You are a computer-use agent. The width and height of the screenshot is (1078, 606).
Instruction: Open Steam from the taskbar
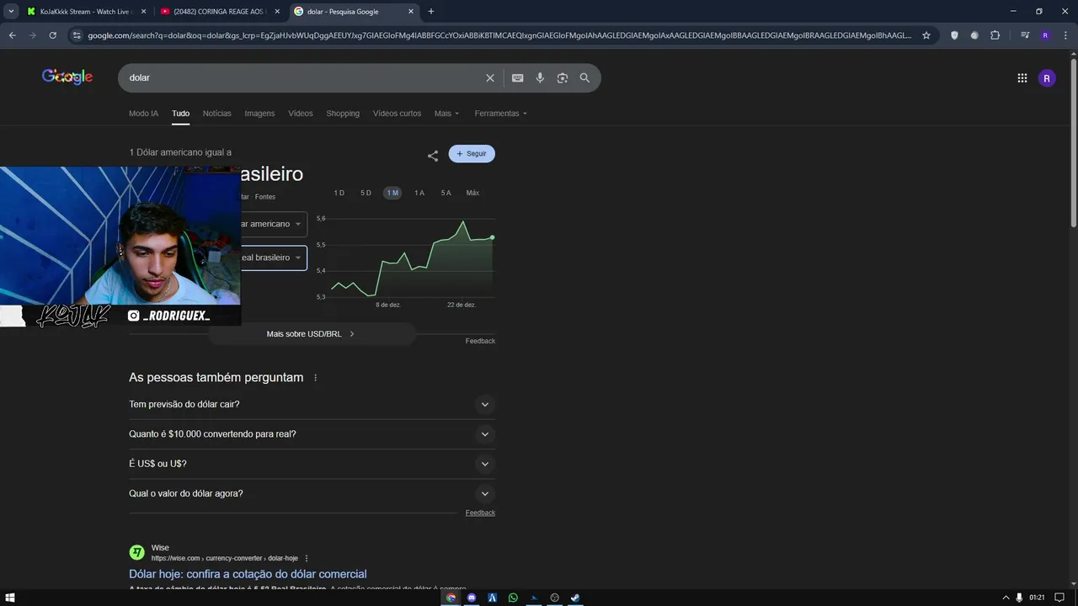(x=575, y=598)
